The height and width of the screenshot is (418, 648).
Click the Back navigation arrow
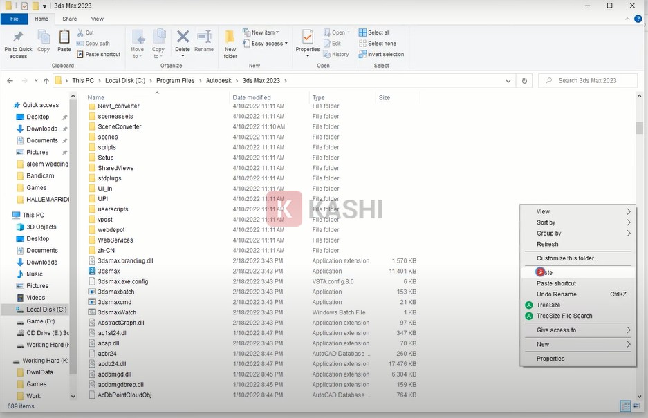[10, 80]
